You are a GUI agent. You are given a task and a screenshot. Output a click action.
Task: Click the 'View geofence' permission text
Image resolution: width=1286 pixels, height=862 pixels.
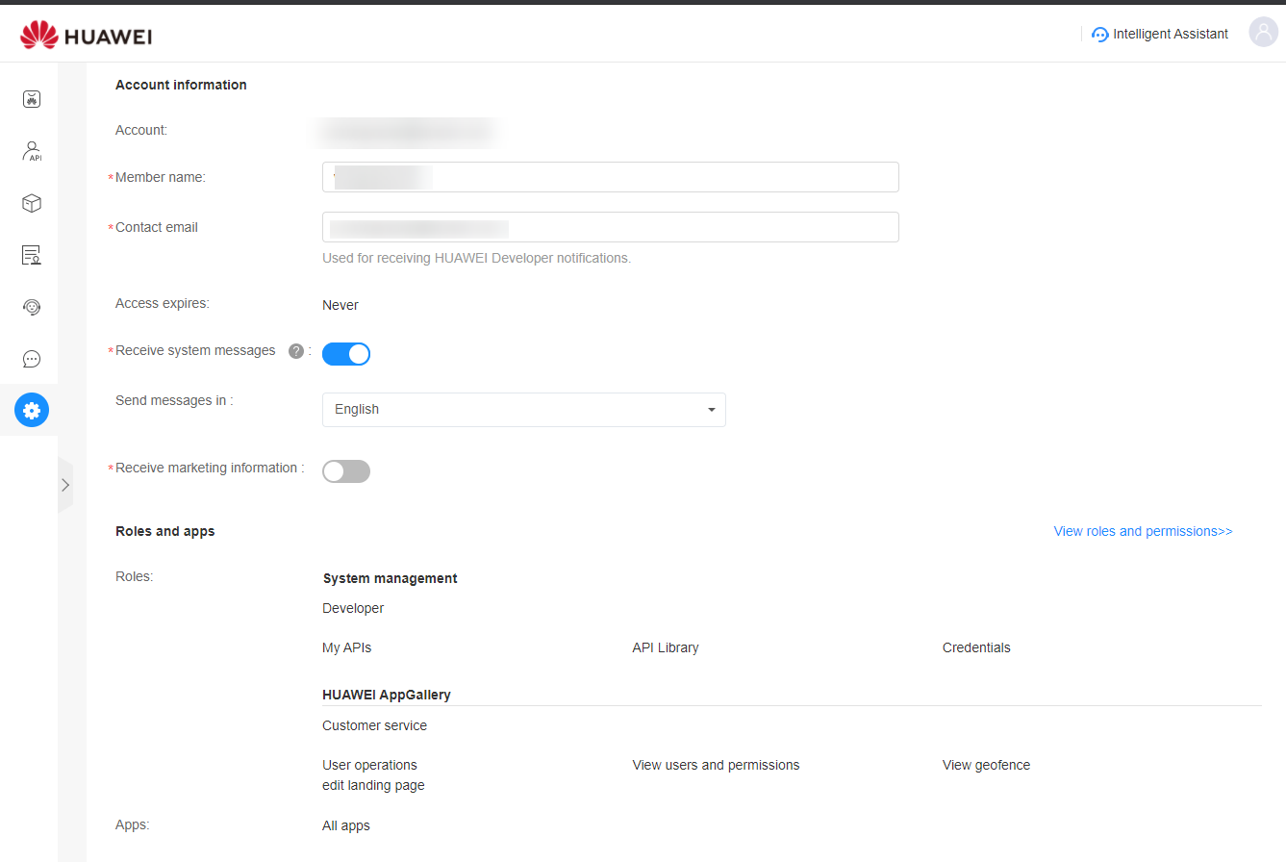click(x=986, y=765)
